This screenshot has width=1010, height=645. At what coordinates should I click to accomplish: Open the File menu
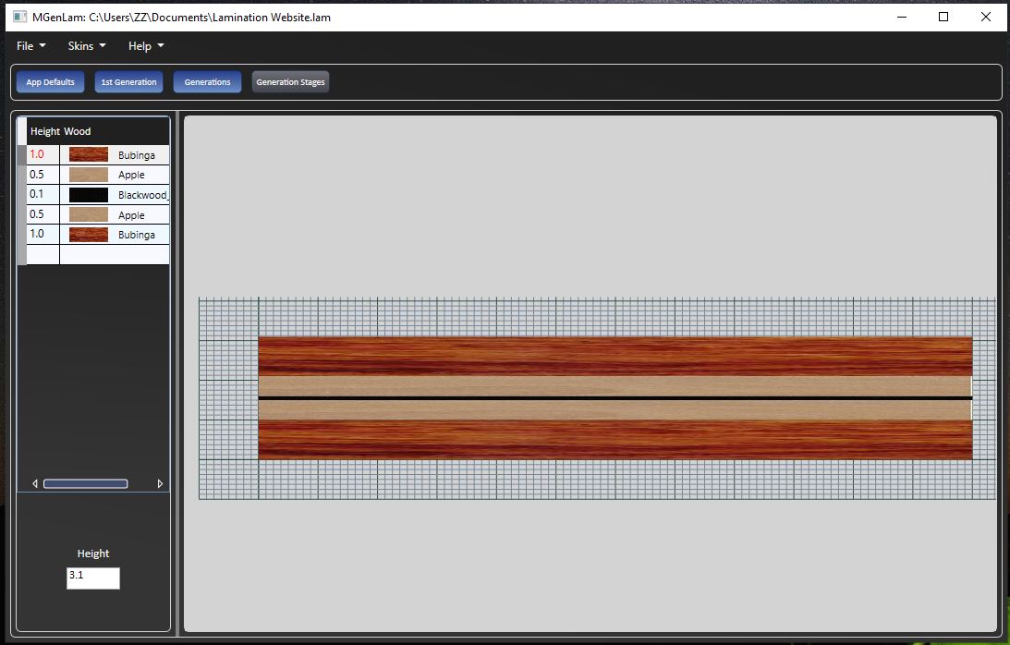[30, 46]
